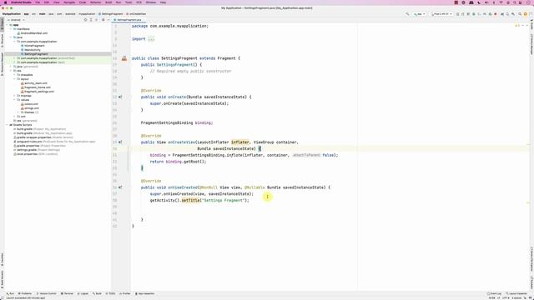The height and width of the screenshot is (300, 534).
Task: Toggle the Emulator tool window on right edge
Action: click(531, 283)
